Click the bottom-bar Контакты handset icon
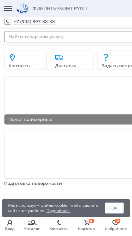This screenshot has height=236, width=132. click(59, 223)
